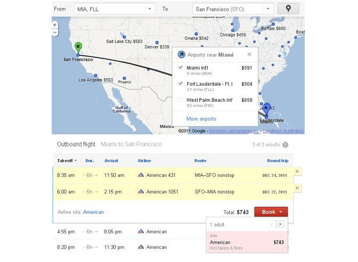Open the To destination dropdown
358x262 pixels.
pos(267,9)
